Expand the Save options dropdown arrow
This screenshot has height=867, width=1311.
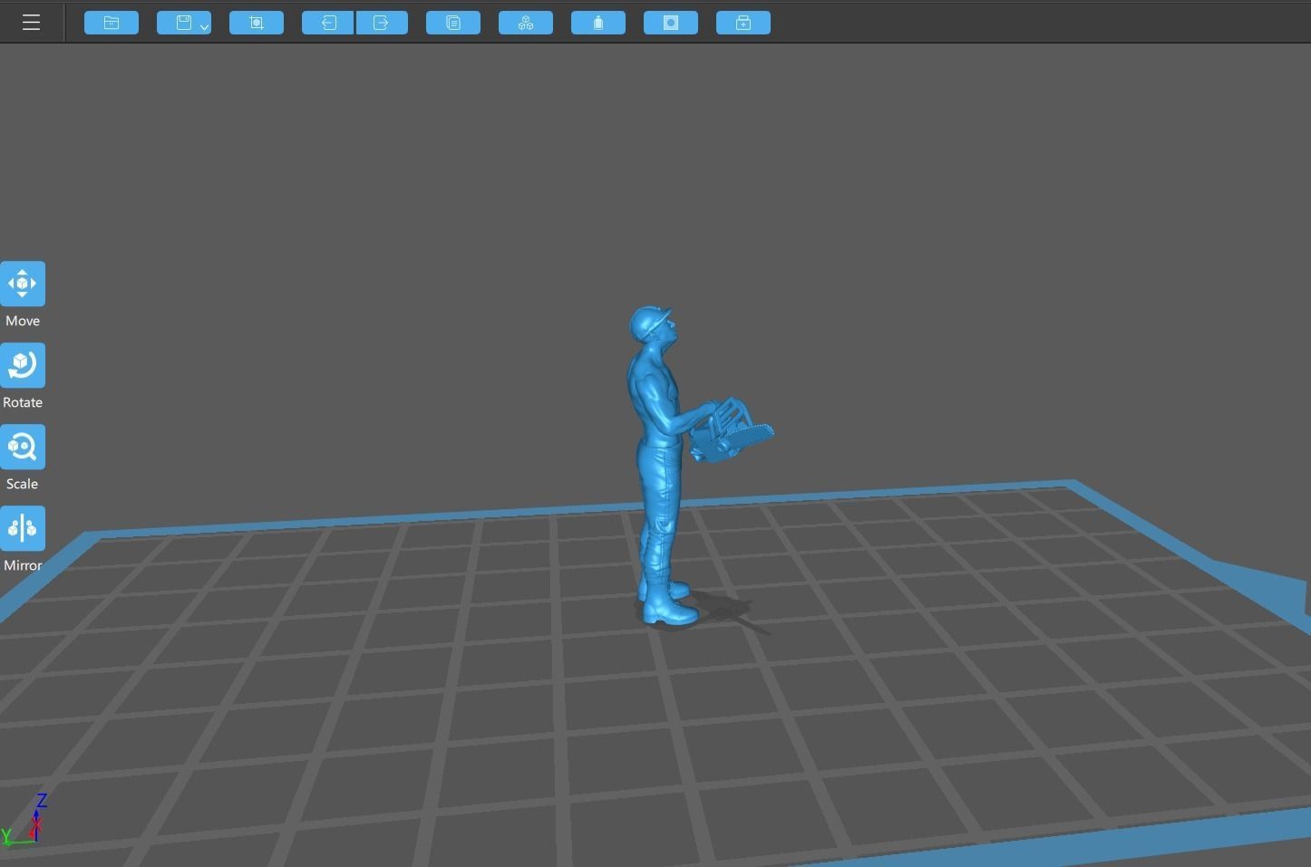click(x=205, y=27)
